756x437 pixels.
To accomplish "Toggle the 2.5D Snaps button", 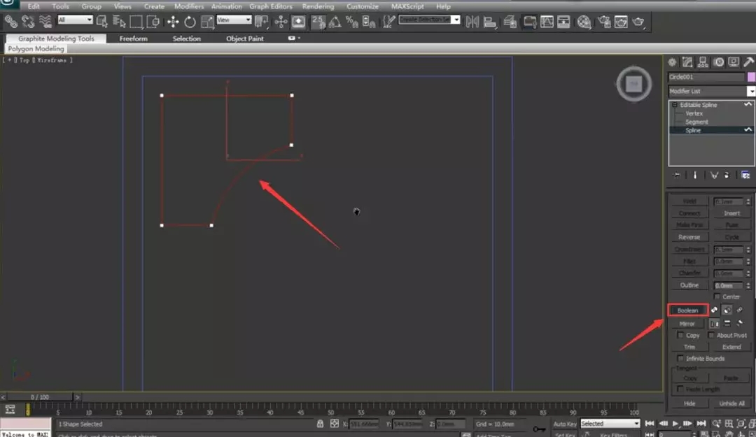I will tap(318, 22).
